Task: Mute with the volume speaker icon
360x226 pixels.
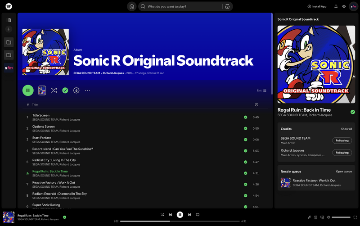Action: tap(328, 217)
